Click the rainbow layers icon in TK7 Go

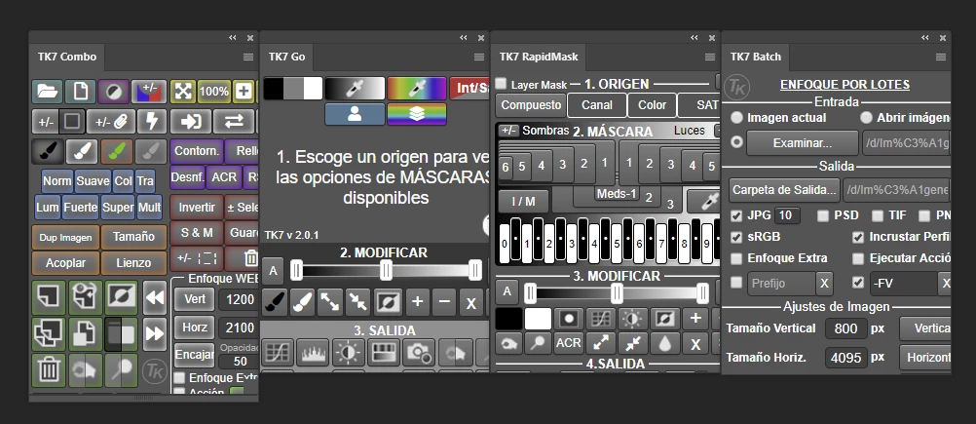[x=417, y=114]
